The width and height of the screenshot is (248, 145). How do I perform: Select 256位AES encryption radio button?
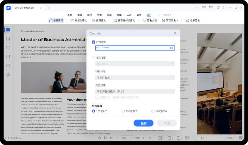124,111
